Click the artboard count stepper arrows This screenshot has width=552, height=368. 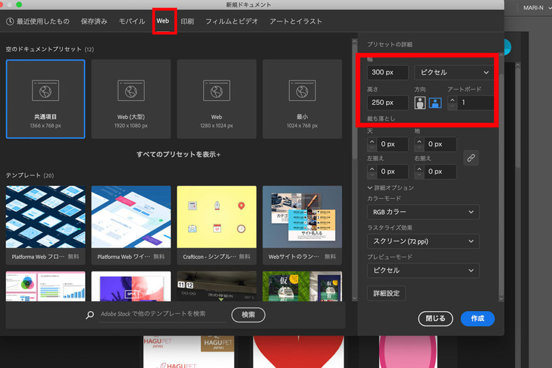[452, 102]
